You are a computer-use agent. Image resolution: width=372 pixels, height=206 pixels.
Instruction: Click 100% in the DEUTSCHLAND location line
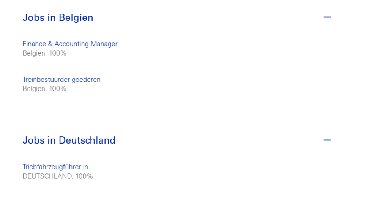click(x=84, y=176)
